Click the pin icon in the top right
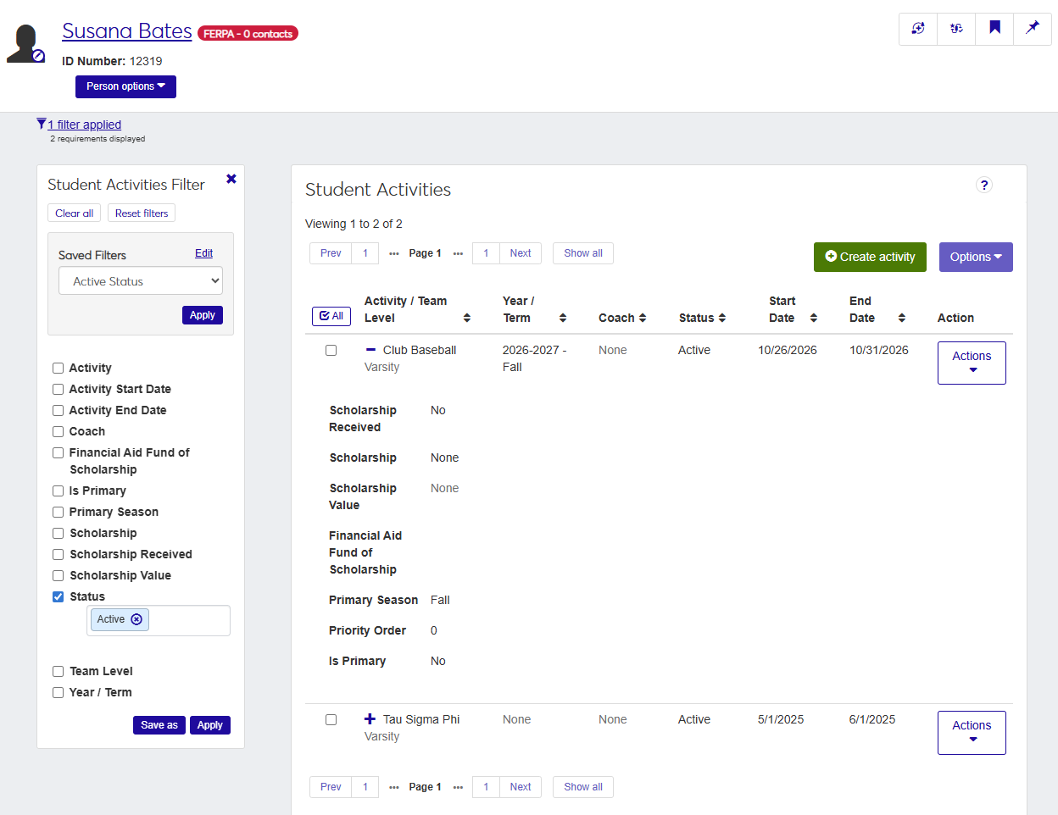Viewport: 1058px width, 815px height. point(1032,28)
